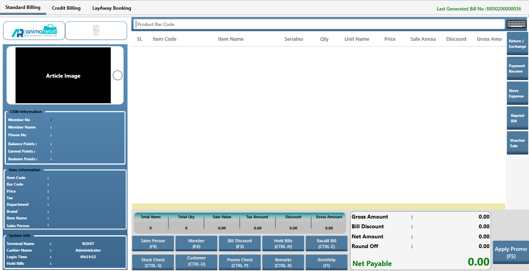Click the Discount column header
Viewport: 529px width, 271px height.
(456, 39)
